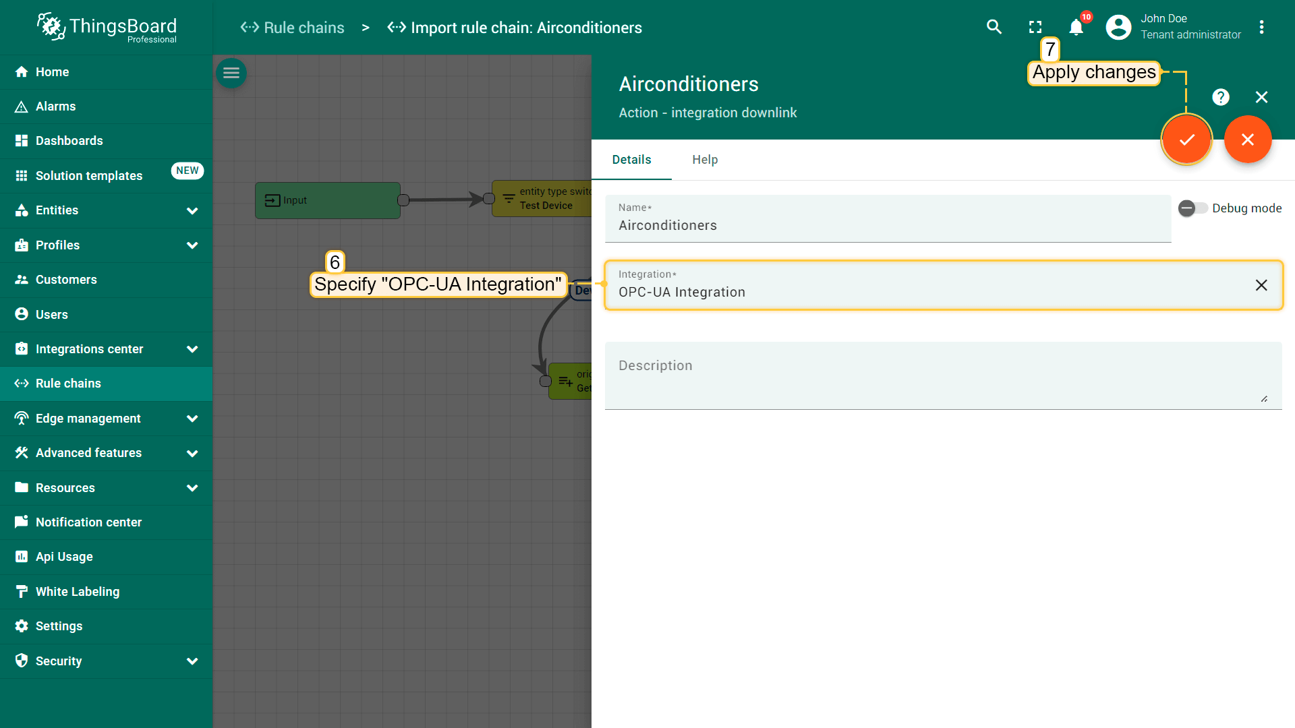This screenshot has width=1295, height=728.
Task: Open the three-dot user menu
Action: (1261, 27)
